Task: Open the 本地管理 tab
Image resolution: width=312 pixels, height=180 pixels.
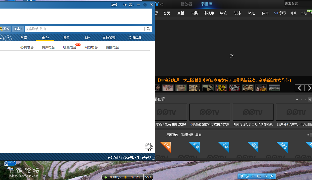Action: point(109,38)
